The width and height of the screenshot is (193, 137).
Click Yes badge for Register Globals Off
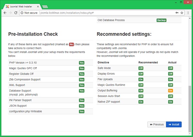pos(82,74)
